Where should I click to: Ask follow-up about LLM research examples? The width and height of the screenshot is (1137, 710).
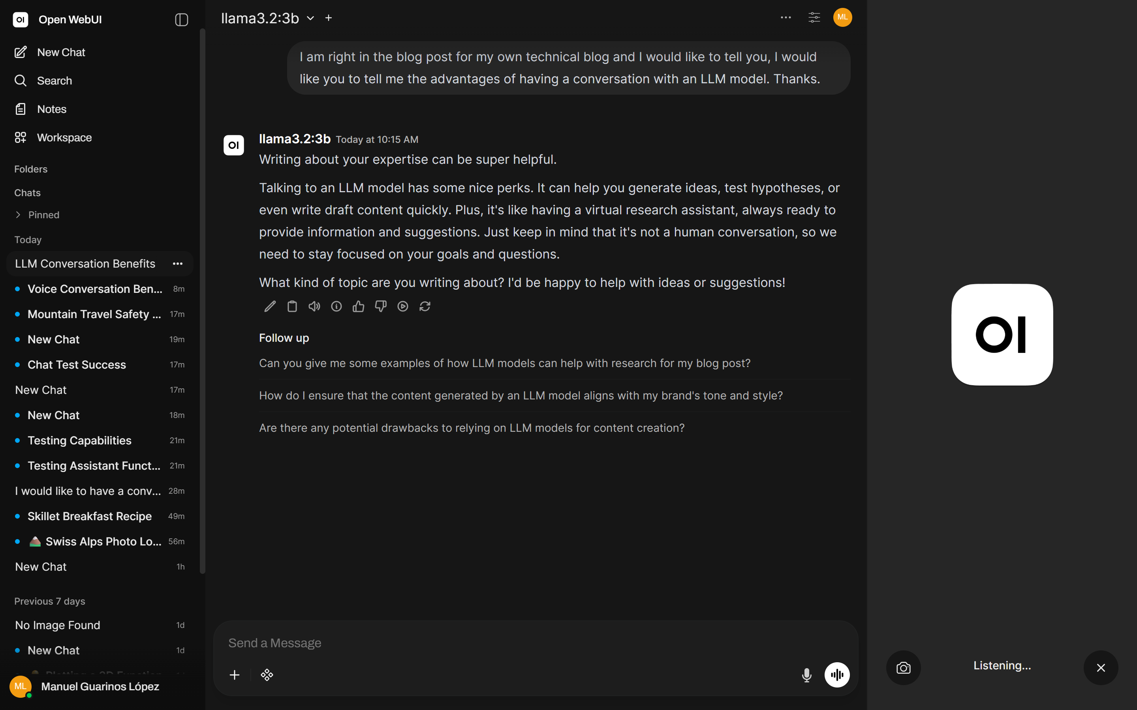pos(504,363)
